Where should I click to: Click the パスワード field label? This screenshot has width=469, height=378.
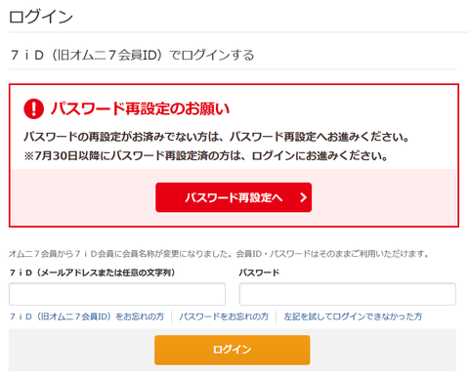259,273
